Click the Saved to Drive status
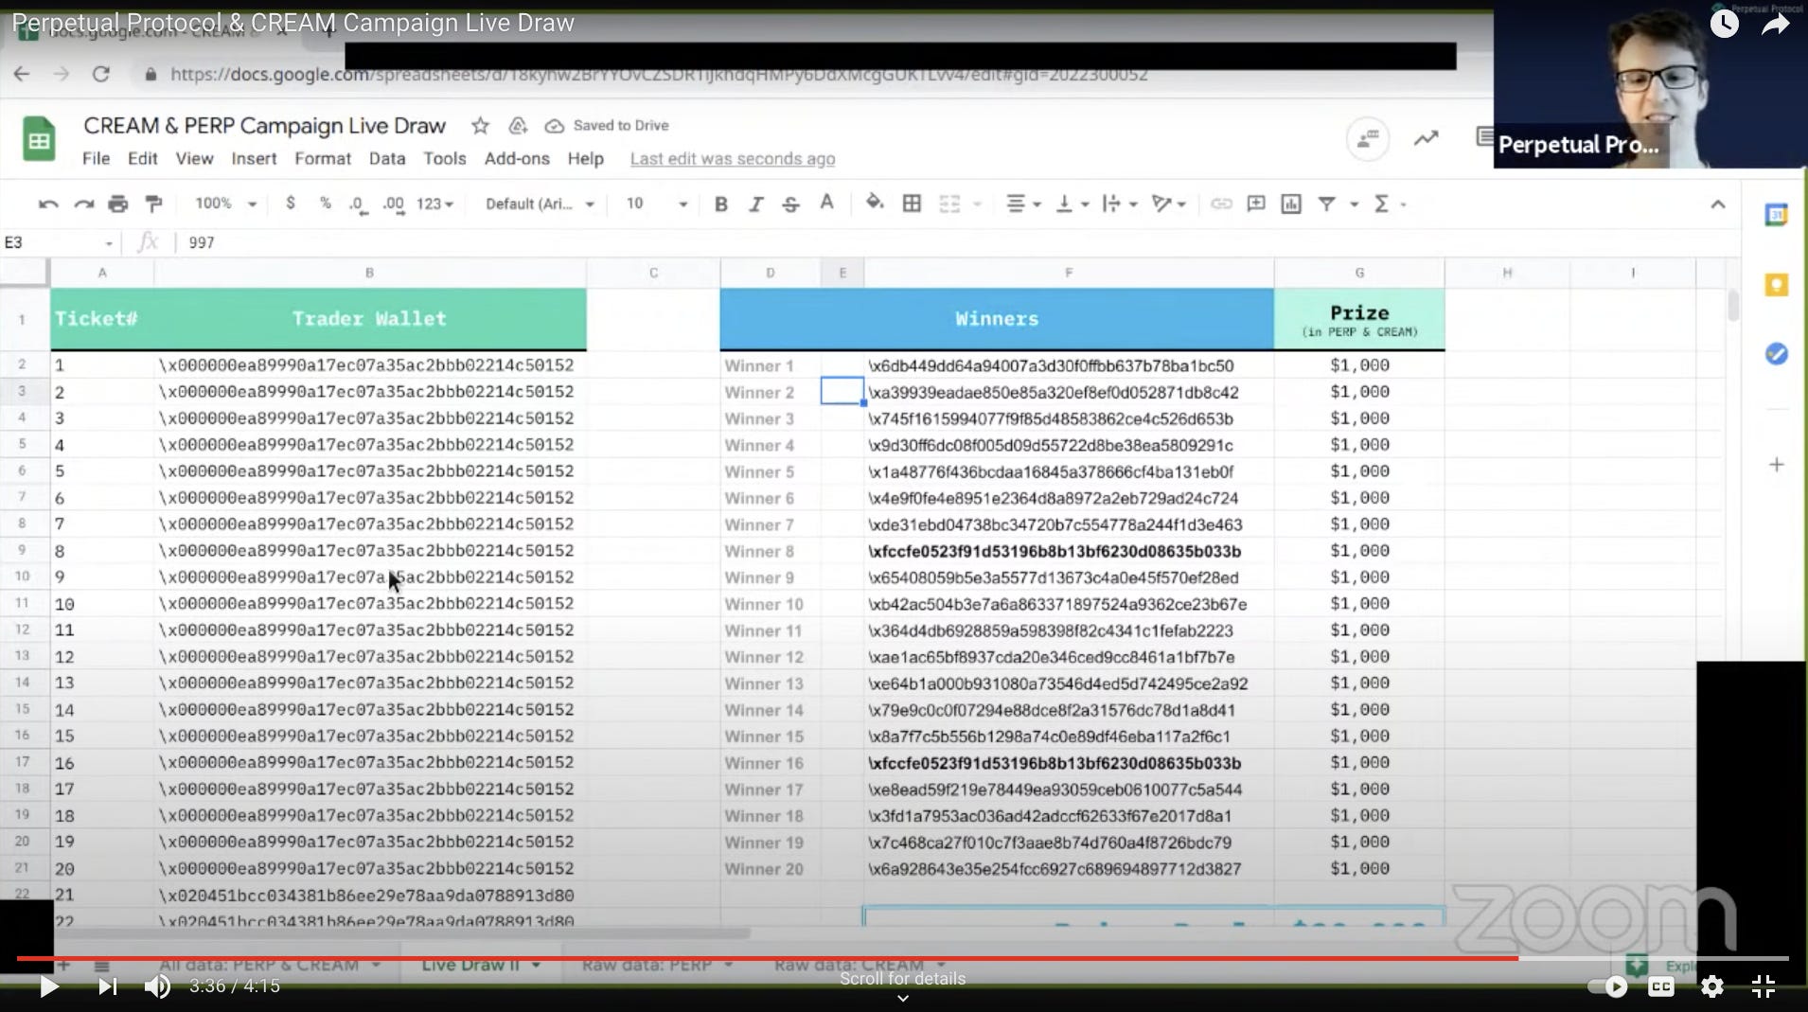Image resolution: width=1808 pixels, height=1012 pixels. 607,125
